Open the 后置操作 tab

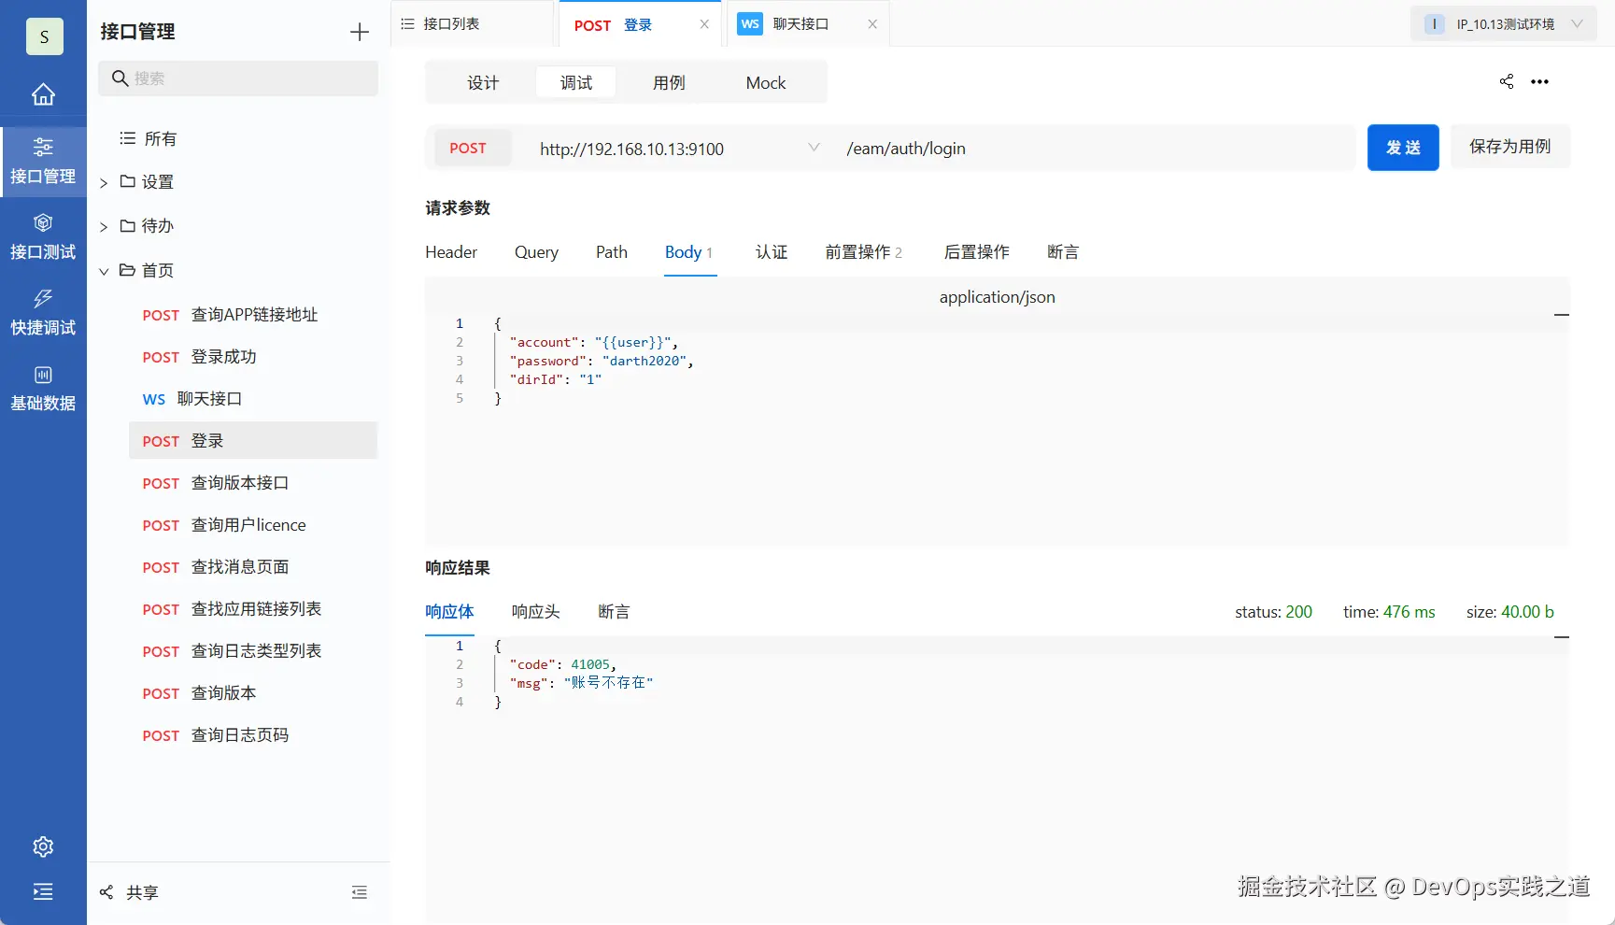click(977, 252)
